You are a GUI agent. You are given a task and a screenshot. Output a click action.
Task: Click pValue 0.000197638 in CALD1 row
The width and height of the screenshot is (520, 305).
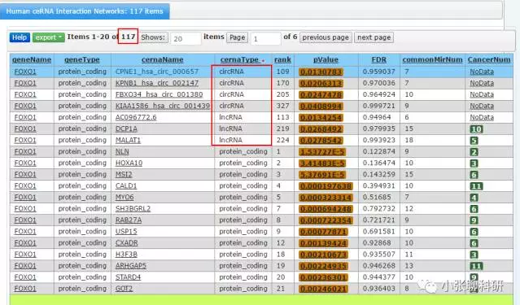(326, 186)
